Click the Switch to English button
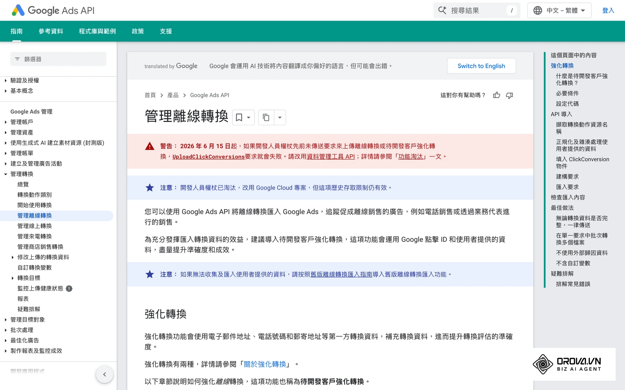 tap(481, 66)
